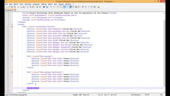Image resolution: width=170 pixels, height=96 pixels.
Task: Click the Copy toolbar icon
Action: [30, 7]
